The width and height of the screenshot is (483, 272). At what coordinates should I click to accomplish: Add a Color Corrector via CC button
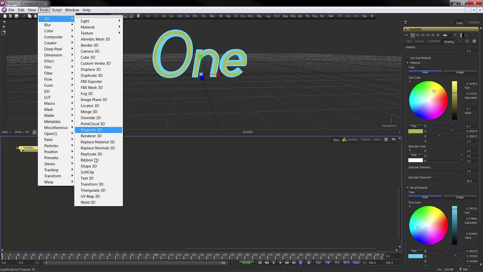click(x=236, y=16)
